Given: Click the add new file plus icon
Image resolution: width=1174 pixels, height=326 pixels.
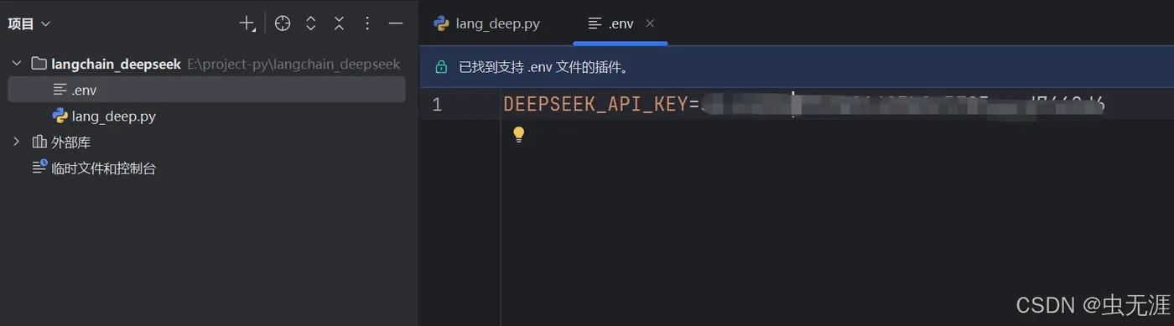Looking at the screenshot, I should 247,23.
